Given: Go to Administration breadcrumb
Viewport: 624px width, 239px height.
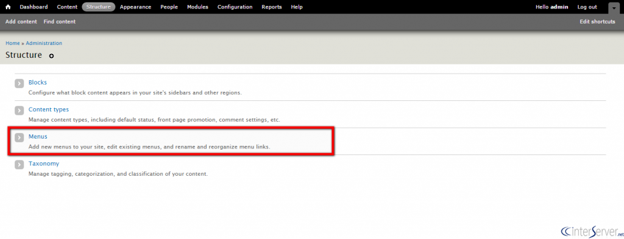Looking at the screenshot, I should (x=44, y=43).
